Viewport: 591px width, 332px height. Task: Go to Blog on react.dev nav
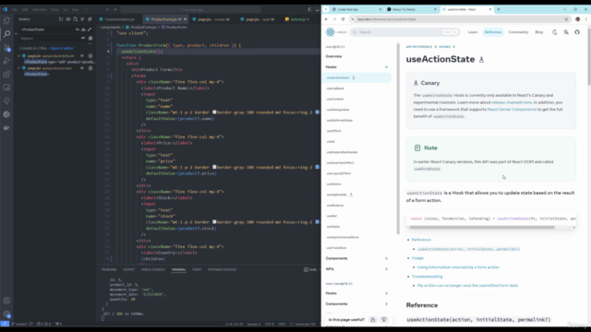pyautogui.click(x=539, y=32)
